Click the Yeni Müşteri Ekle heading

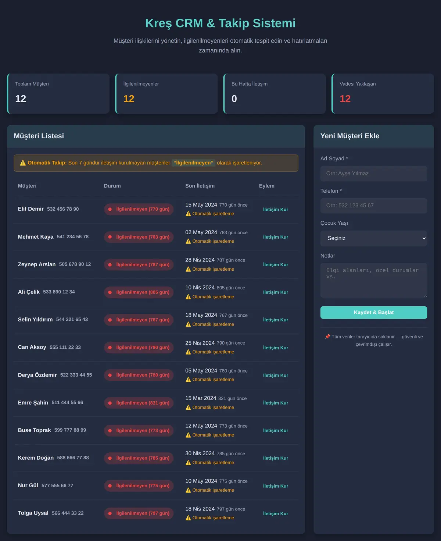pos(350,136)
